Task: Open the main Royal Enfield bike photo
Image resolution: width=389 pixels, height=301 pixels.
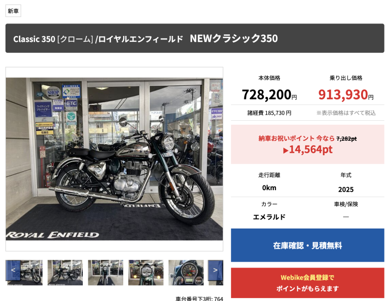Action: coord(114,159)
